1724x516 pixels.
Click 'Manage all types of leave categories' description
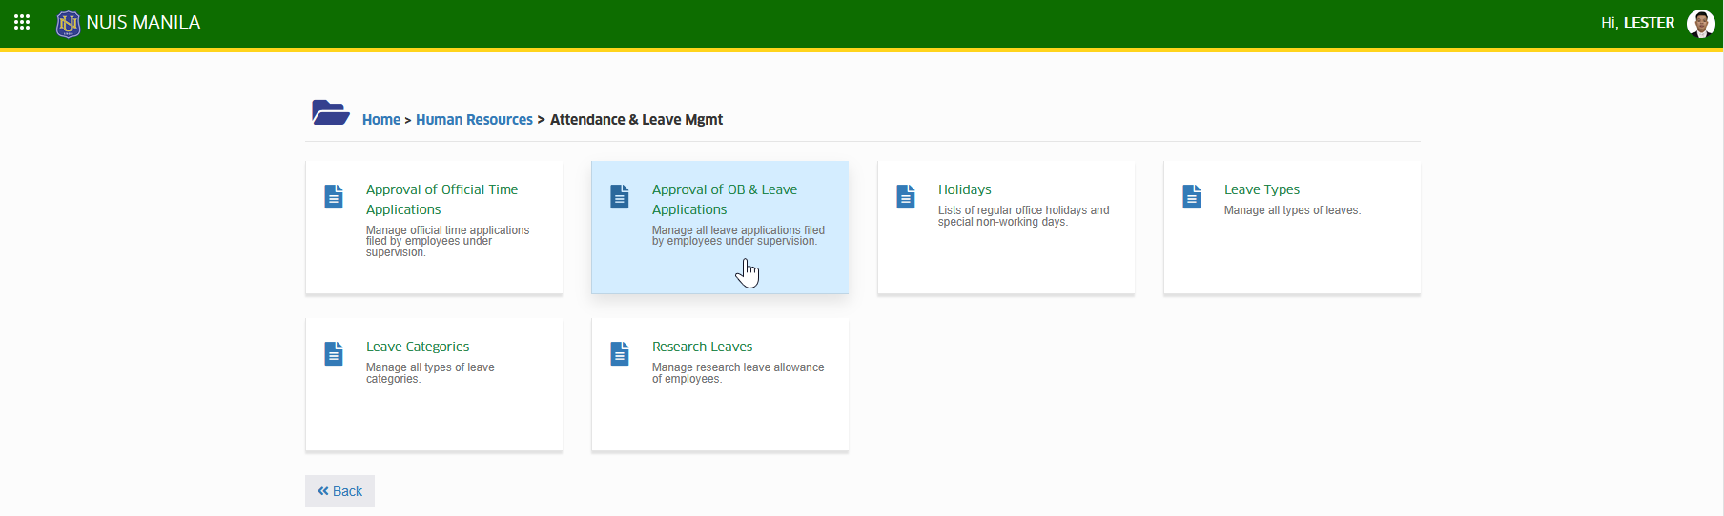coord(430,373)
